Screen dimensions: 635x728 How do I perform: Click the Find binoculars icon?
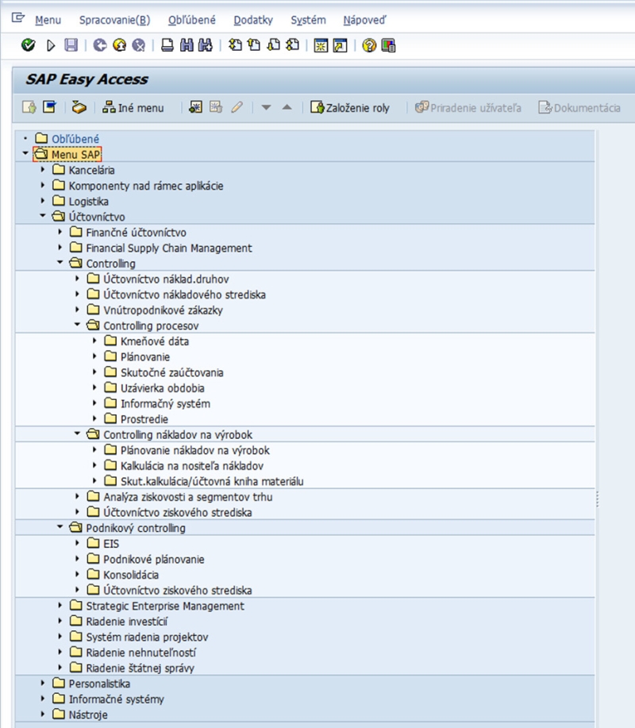(187, 45)
